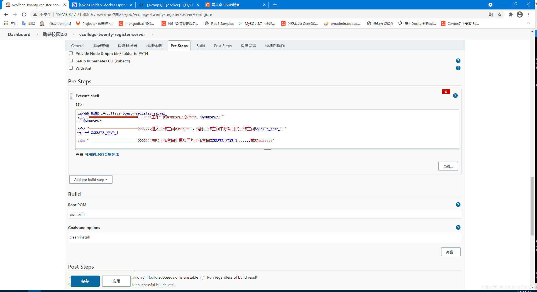Image resolution: width=537 pixels, height=292 pixels.
Task: Open a new browser tab with plus icon
Action: tap(275, 5)
